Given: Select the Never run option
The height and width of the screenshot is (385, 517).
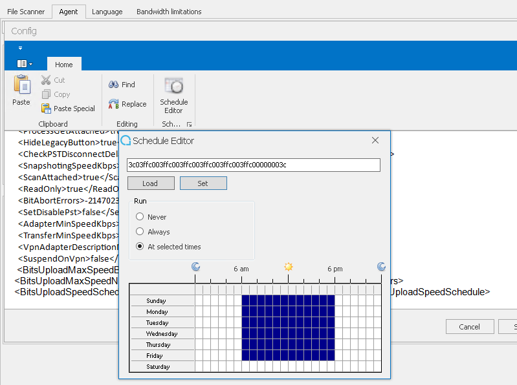Looking at the screenshot, I should click(140, 217).
